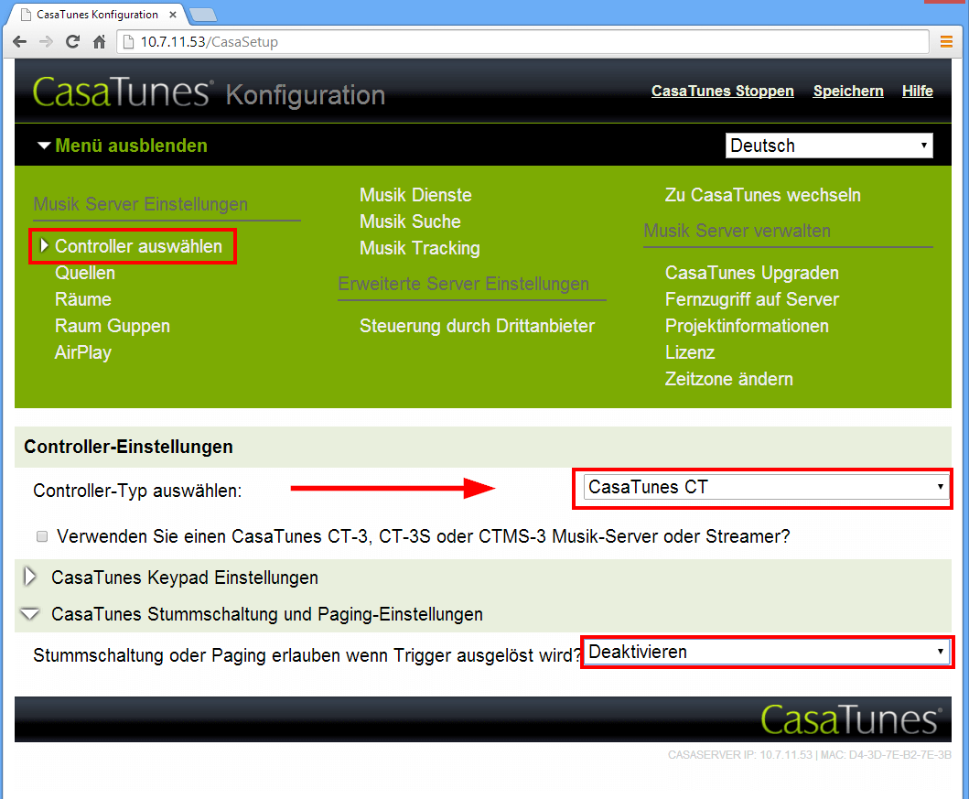Viewport: 969px width, 799px height.
Task: Click the browser back arrow button
Action: [19, 42]
